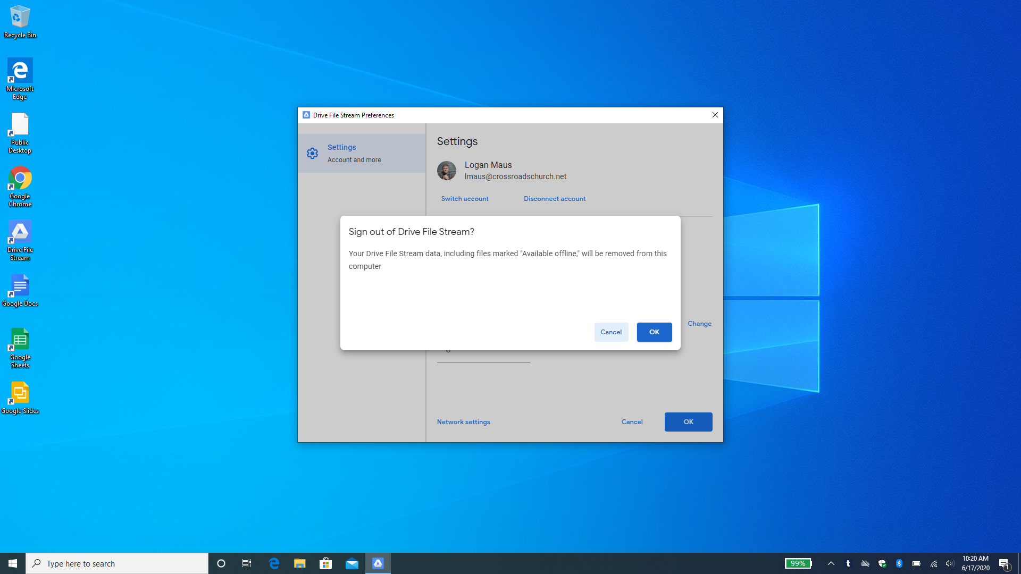Launch the Microsoft Edge desktop shortcut
This screenshot has height=574, width=1021.
point(20,79)
